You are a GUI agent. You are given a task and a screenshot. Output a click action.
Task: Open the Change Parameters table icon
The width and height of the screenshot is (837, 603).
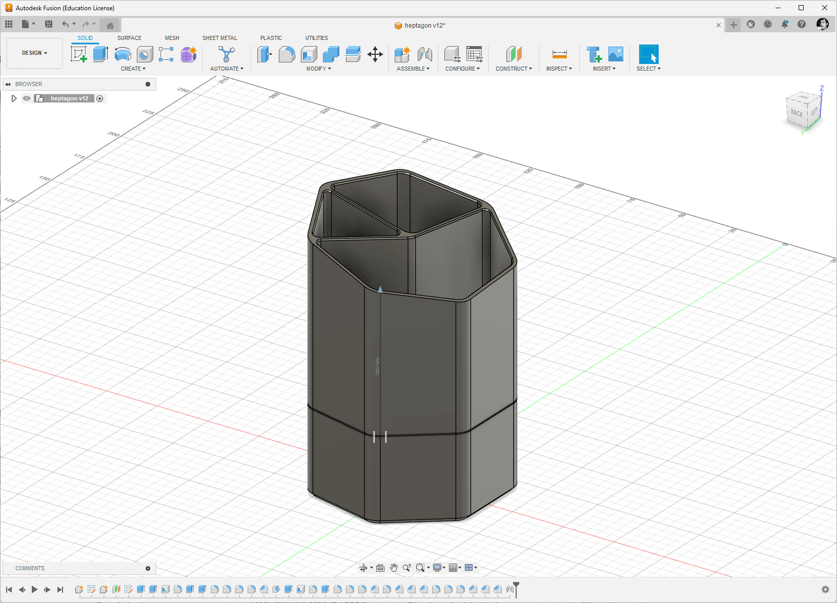click(x=474, y=54)
